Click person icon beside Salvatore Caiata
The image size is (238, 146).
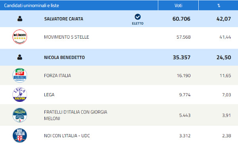(x=20, y=19)
